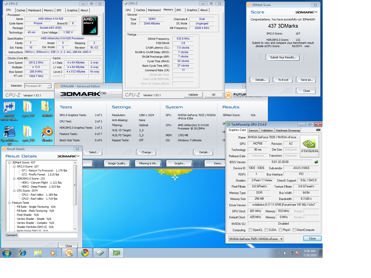The height and width of the screenshot is (278, 371).
Task: Open the network status tray icon
Action: pos(291,253)
